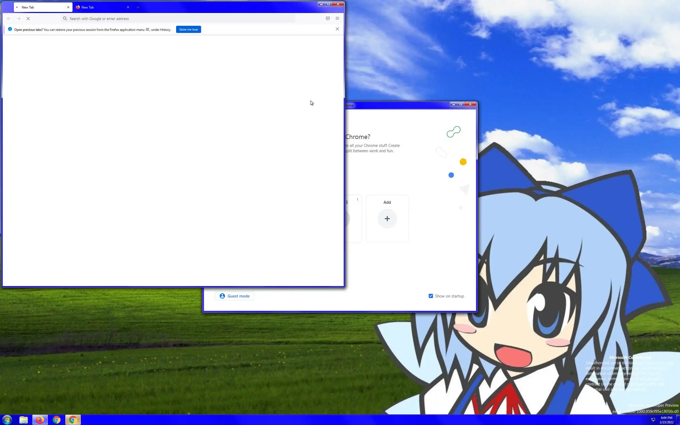Open a new Firefox tab with plus
Screen dimensions: 680x425
click(138, 7)
